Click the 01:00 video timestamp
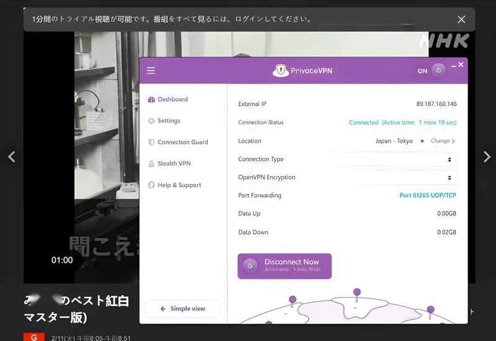The height and width of the screenshot is (341, 496). [62, 260]
